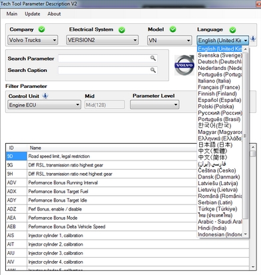The width and height of the screenshot is (261, 275).
Task: Open the Update menu
Action: [33, 14]
